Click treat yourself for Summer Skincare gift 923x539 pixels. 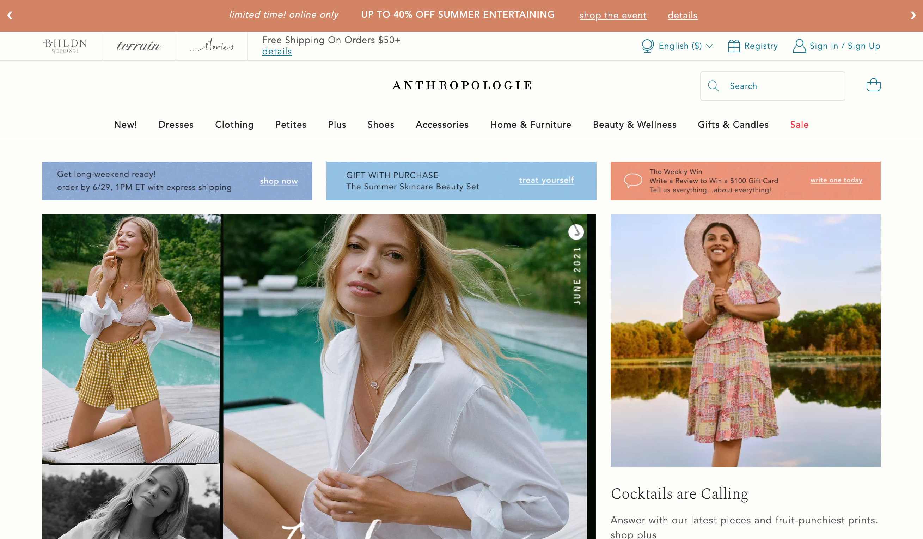546,180
